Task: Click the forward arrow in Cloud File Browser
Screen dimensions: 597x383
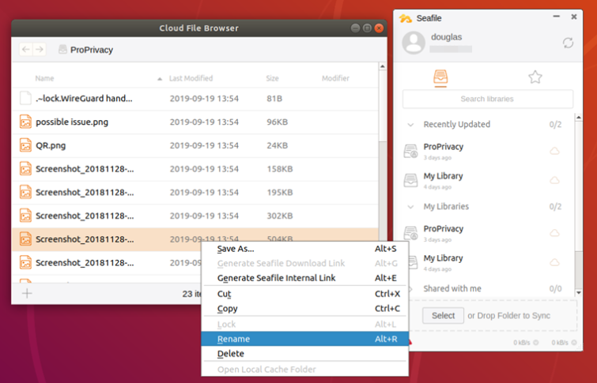Action: pyautogui.click(x=40, y=50)
